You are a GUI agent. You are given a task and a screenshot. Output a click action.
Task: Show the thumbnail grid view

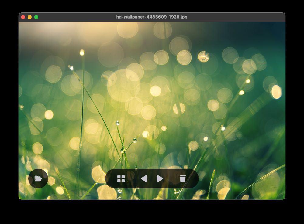tap(121, 178)
